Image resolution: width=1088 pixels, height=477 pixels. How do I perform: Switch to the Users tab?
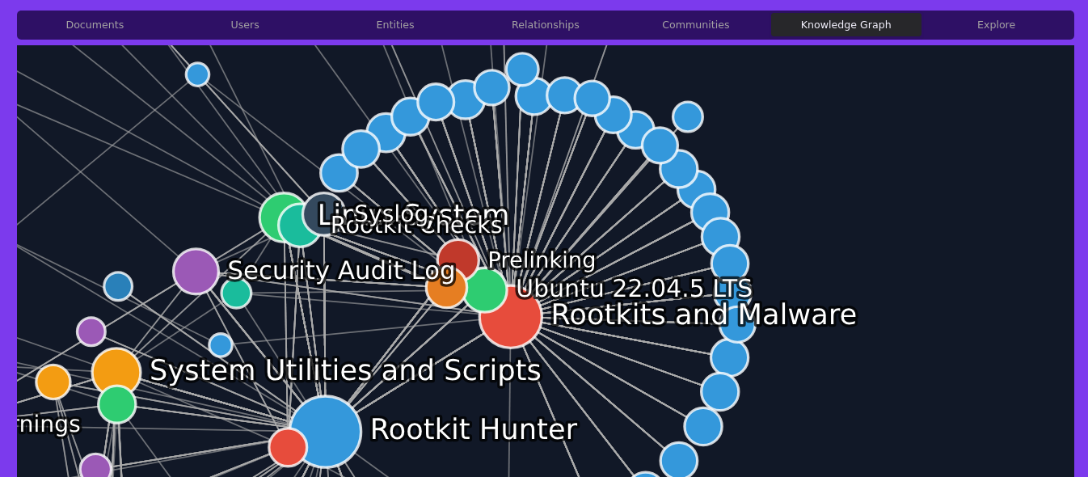click(x=245, y=25)
